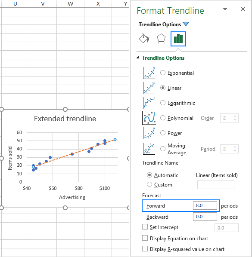Click the $60 horizontal axis label
Viewport: 252px width, 257px height.
(x=53, y=188)
